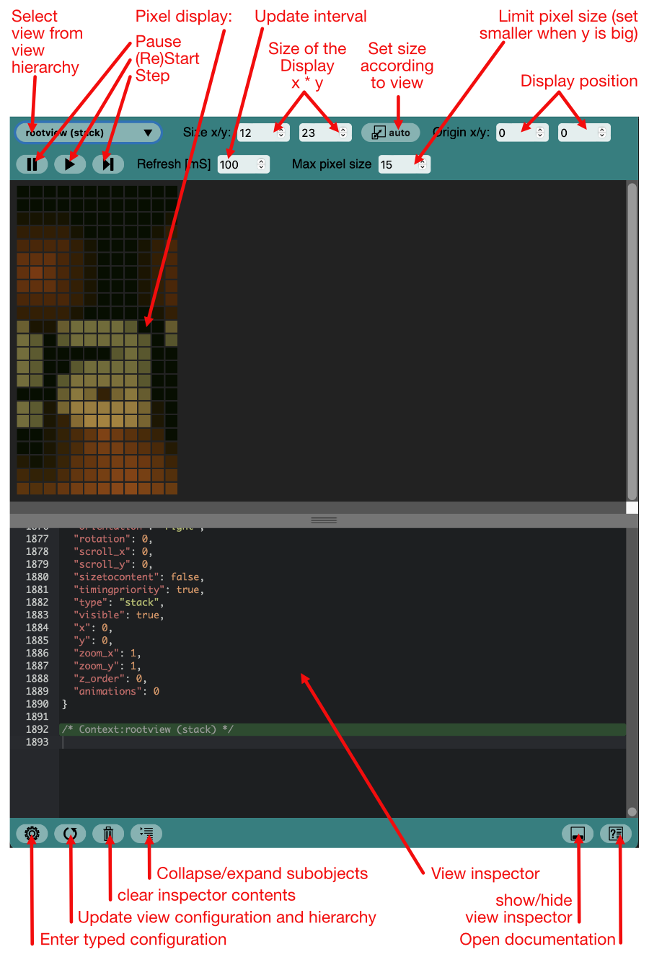Pause the pixel display refresh
The image size is (649, 962).
click(x=32, y=164)
